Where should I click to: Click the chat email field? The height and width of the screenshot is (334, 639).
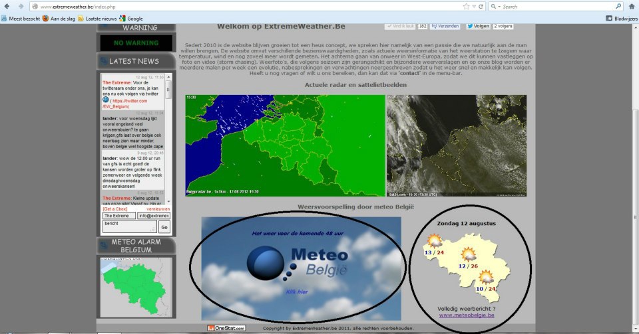[154, 216]
